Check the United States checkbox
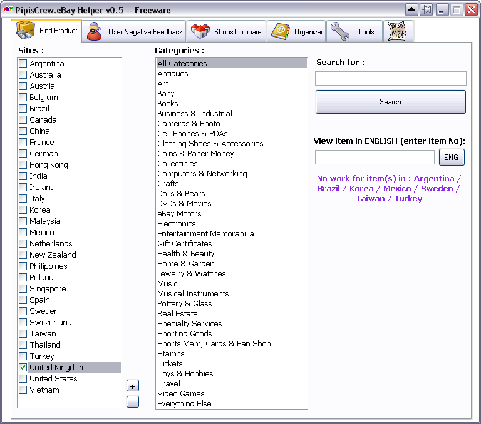 click(x=23, y=378)
